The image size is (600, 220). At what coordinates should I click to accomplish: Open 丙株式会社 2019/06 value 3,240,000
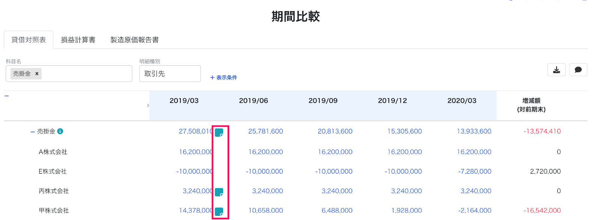pos(267,191)
